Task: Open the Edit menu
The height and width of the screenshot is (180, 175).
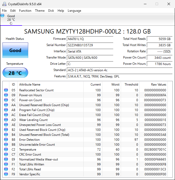Action: pyautogui.click(x=13, y=11)
